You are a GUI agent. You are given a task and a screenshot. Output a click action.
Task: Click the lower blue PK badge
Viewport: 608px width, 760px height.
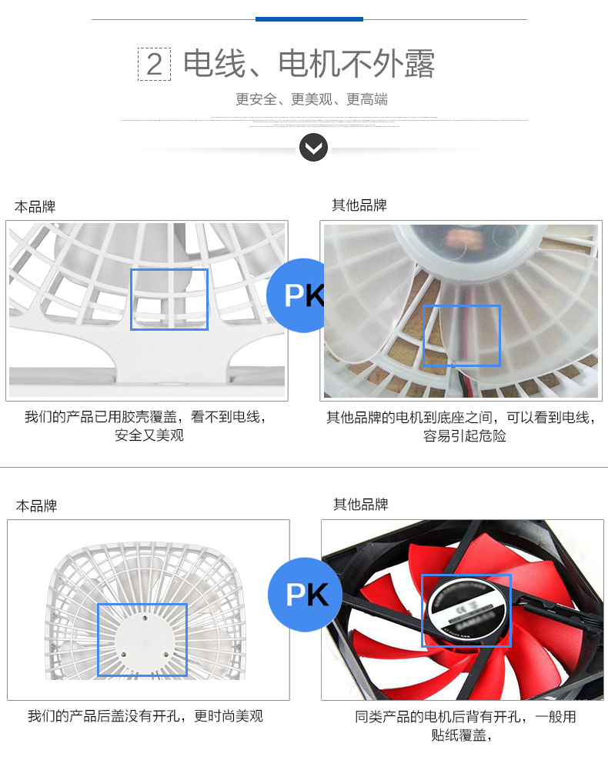(305, 595)
